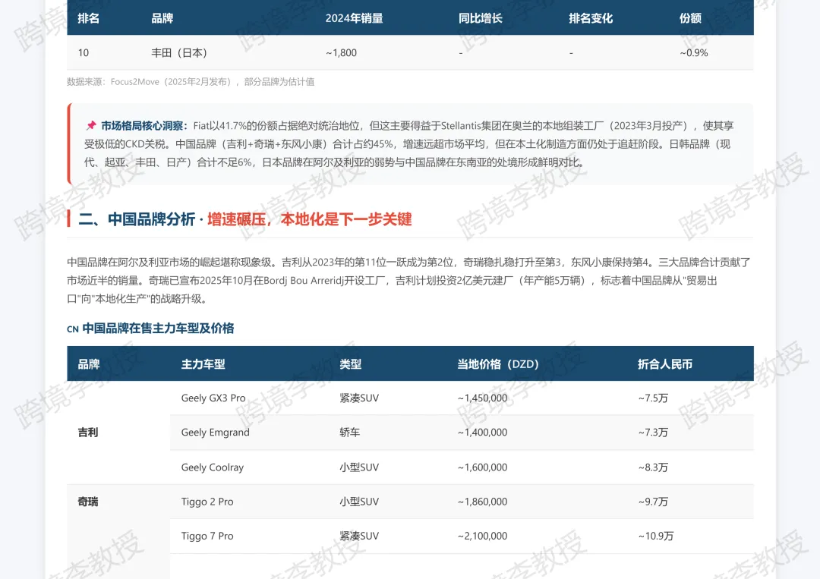Select the 奇瑞 brand cell
Image resolution: width=820 pixels, height=579 pixels.
pos(88,502)
